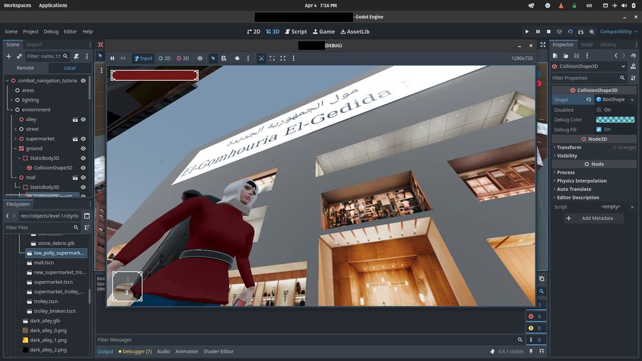Image resolution: width=642 pixels, height=361 pixels.
Task: Open the Debugger (7) bottom panel tab
Action: click(x=135, y=351)
